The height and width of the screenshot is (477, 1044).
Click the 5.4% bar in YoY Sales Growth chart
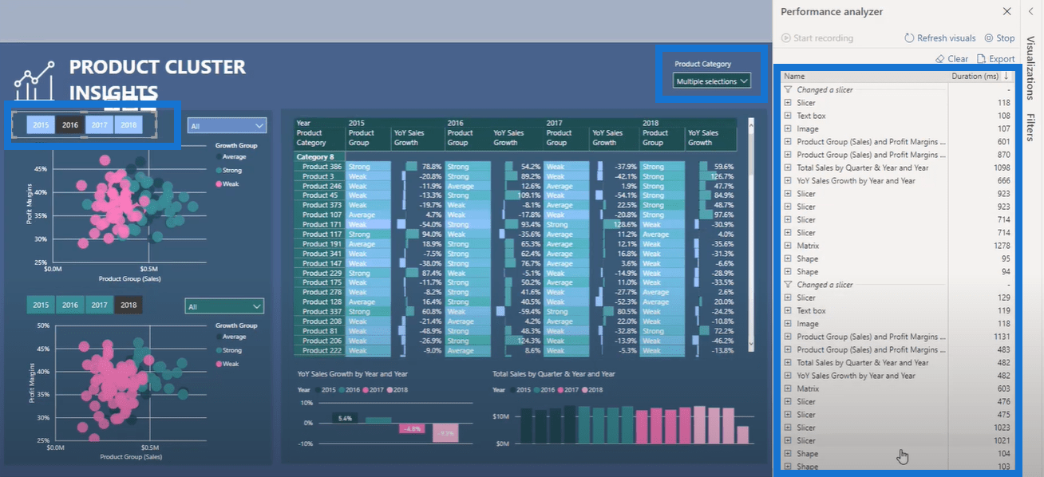(345, 418)
